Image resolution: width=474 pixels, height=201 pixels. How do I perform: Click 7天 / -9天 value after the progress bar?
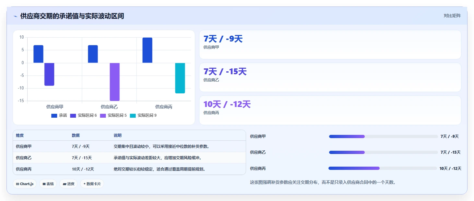coord(450,136)
